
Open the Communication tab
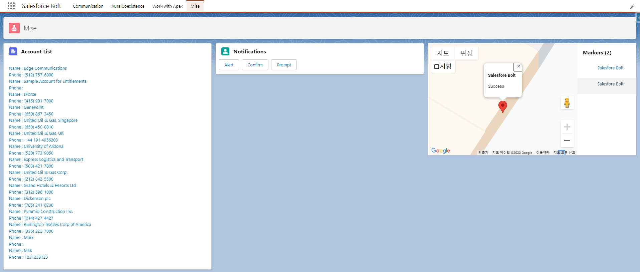[x=88, y=6]
